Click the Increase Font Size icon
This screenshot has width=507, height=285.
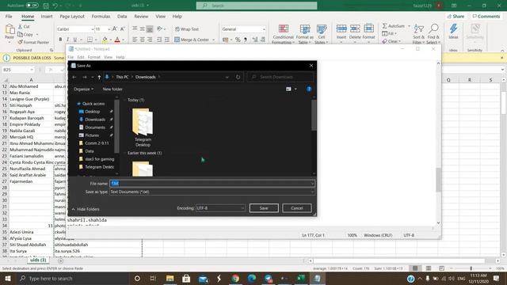coord(114,29)
